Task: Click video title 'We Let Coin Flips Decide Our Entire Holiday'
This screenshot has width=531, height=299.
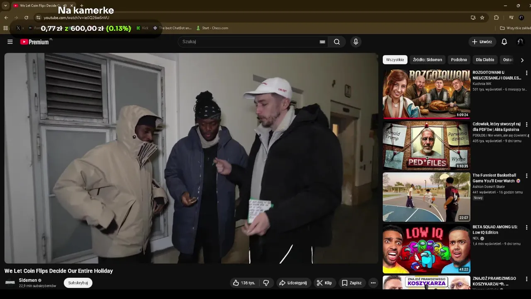Action: tap(58, 271)
